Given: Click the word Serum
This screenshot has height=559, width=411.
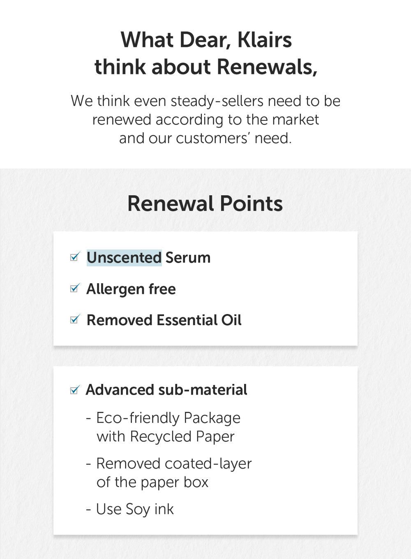Looking at the screenshot, I should coord(188,258).
